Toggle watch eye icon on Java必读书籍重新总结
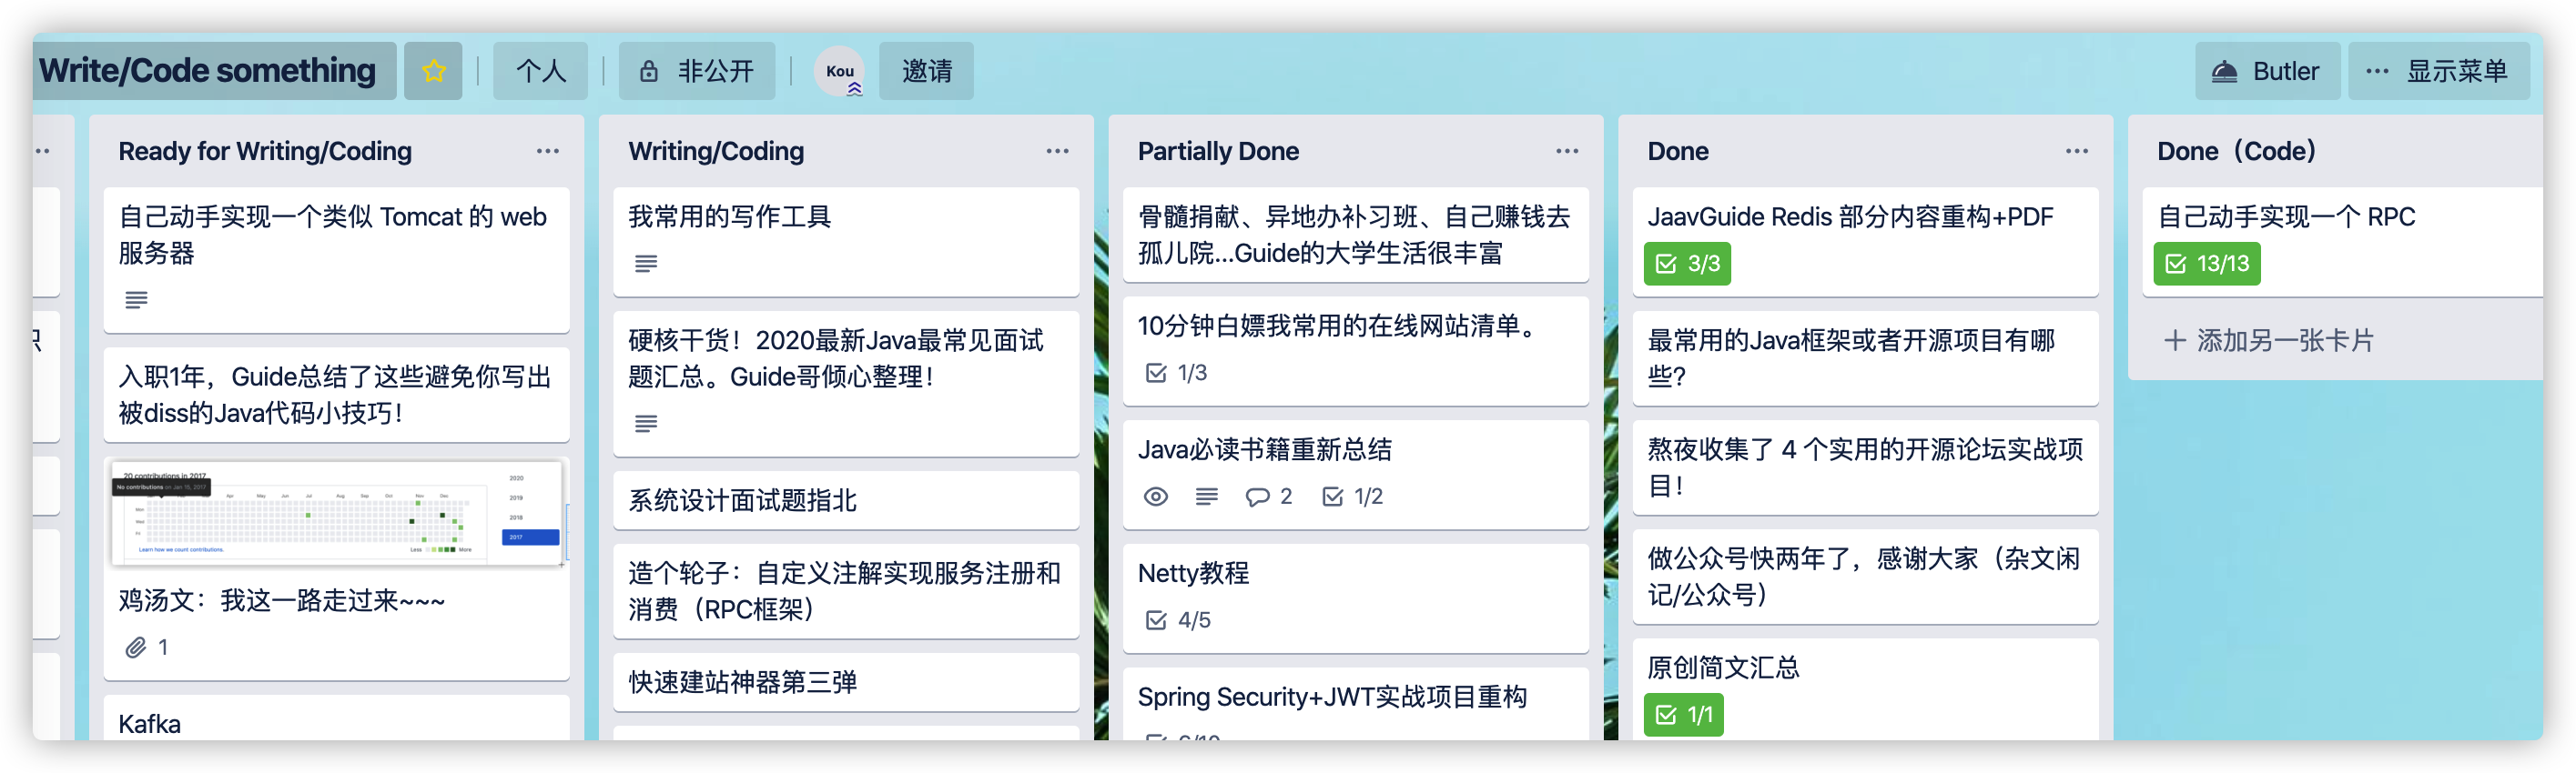This screenshot has height=773, width=2576. pyautogui.click(x=1155, y=497)
